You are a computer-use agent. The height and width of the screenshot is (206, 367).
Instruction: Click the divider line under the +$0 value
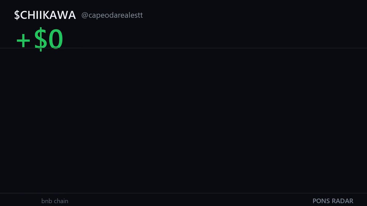pos(183,48)
